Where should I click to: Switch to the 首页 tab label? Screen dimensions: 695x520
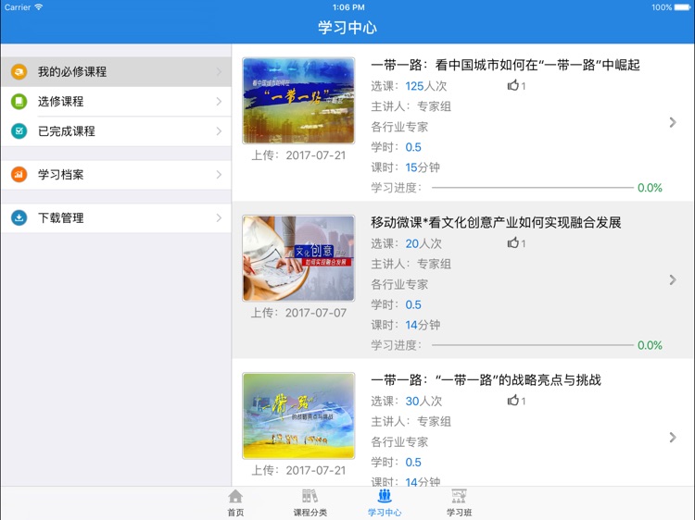[235, 513]
